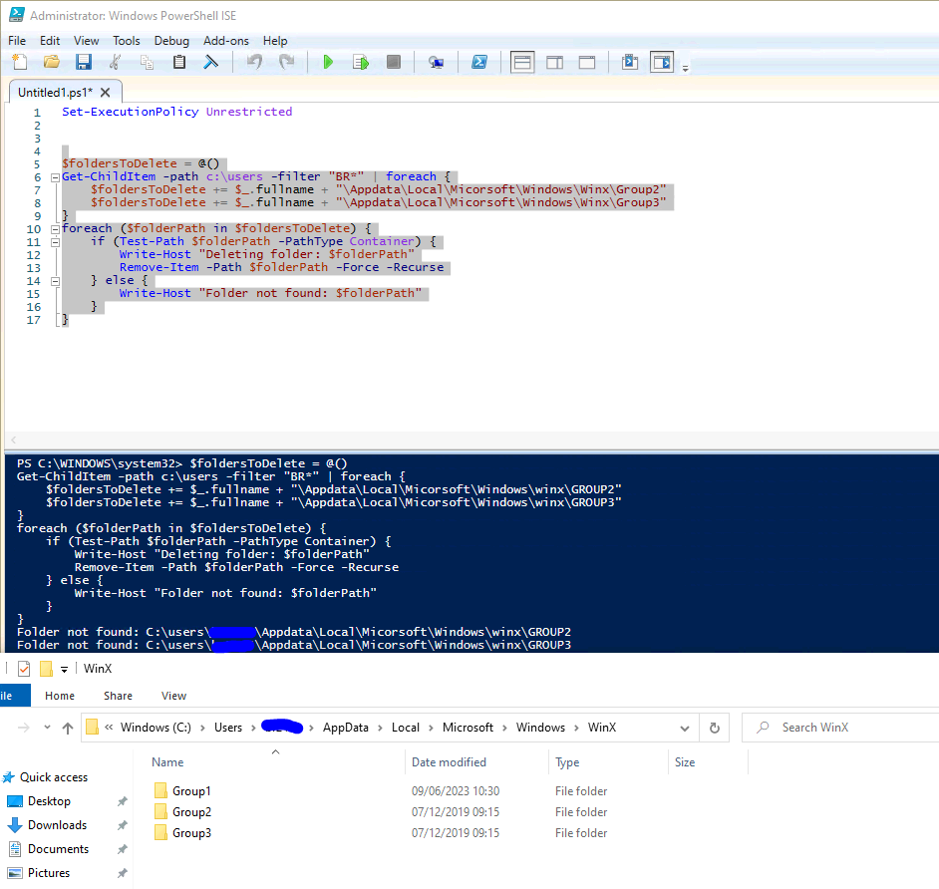The image size is (939, 889).
Task: Save the script with disk icon
Action: (84, 62)
